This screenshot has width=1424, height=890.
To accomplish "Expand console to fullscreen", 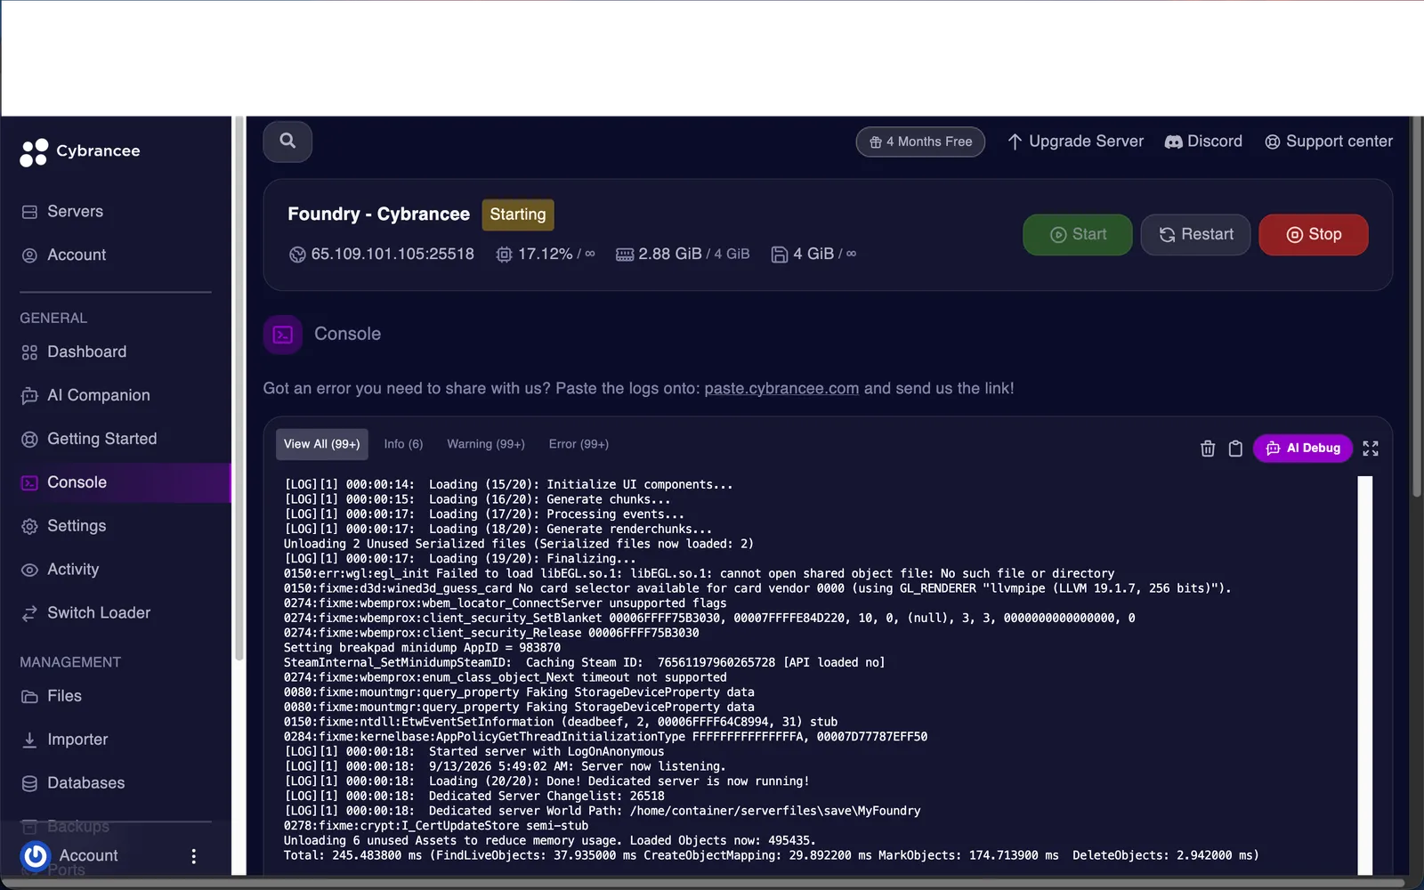I will tap(1371, 449).
